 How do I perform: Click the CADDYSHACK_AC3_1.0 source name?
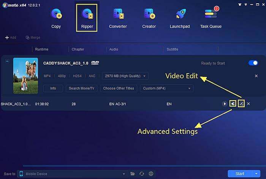(x=66, y=63)
